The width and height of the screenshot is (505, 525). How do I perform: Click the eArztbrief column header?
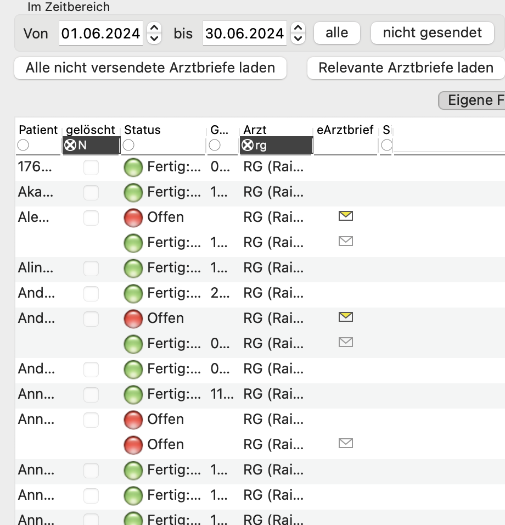point(345,130)
